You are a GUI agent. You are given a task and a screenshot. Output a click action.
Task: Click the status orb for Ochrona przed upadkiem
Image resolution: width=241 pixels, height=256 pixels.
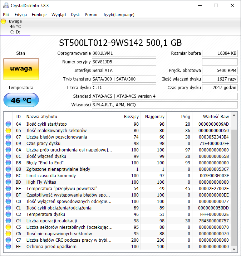point(8,247)
